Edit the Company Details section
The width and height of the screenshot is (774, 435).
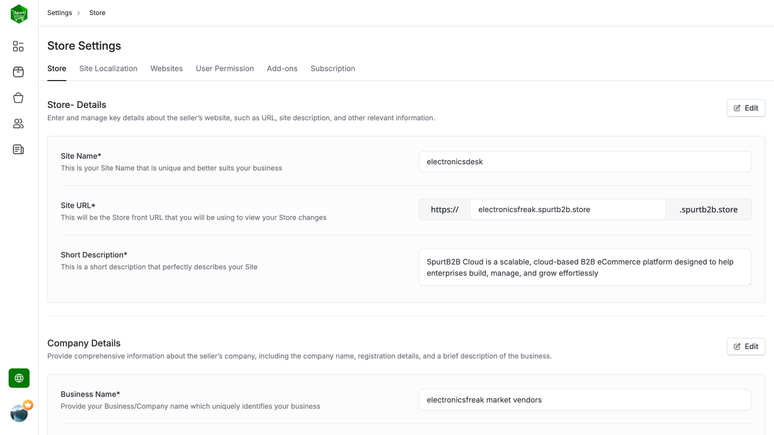(x=746, y=346)
